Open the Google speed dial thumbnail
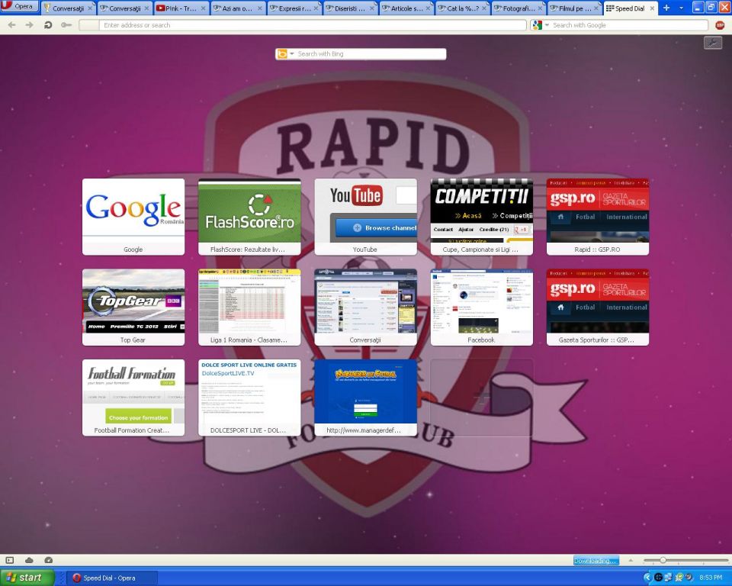 tap(133, 217)
